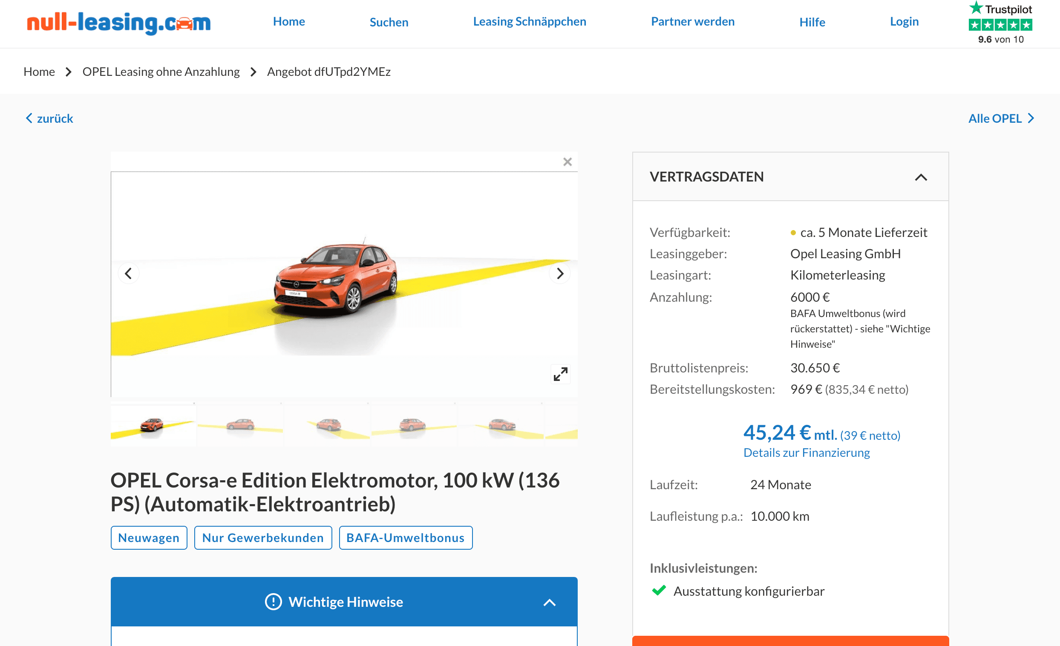The height and width of the screenshot is (646, 1060).
Task: Click the Bruttolistenpreis value 30.650 €
Action: [815, 369]
